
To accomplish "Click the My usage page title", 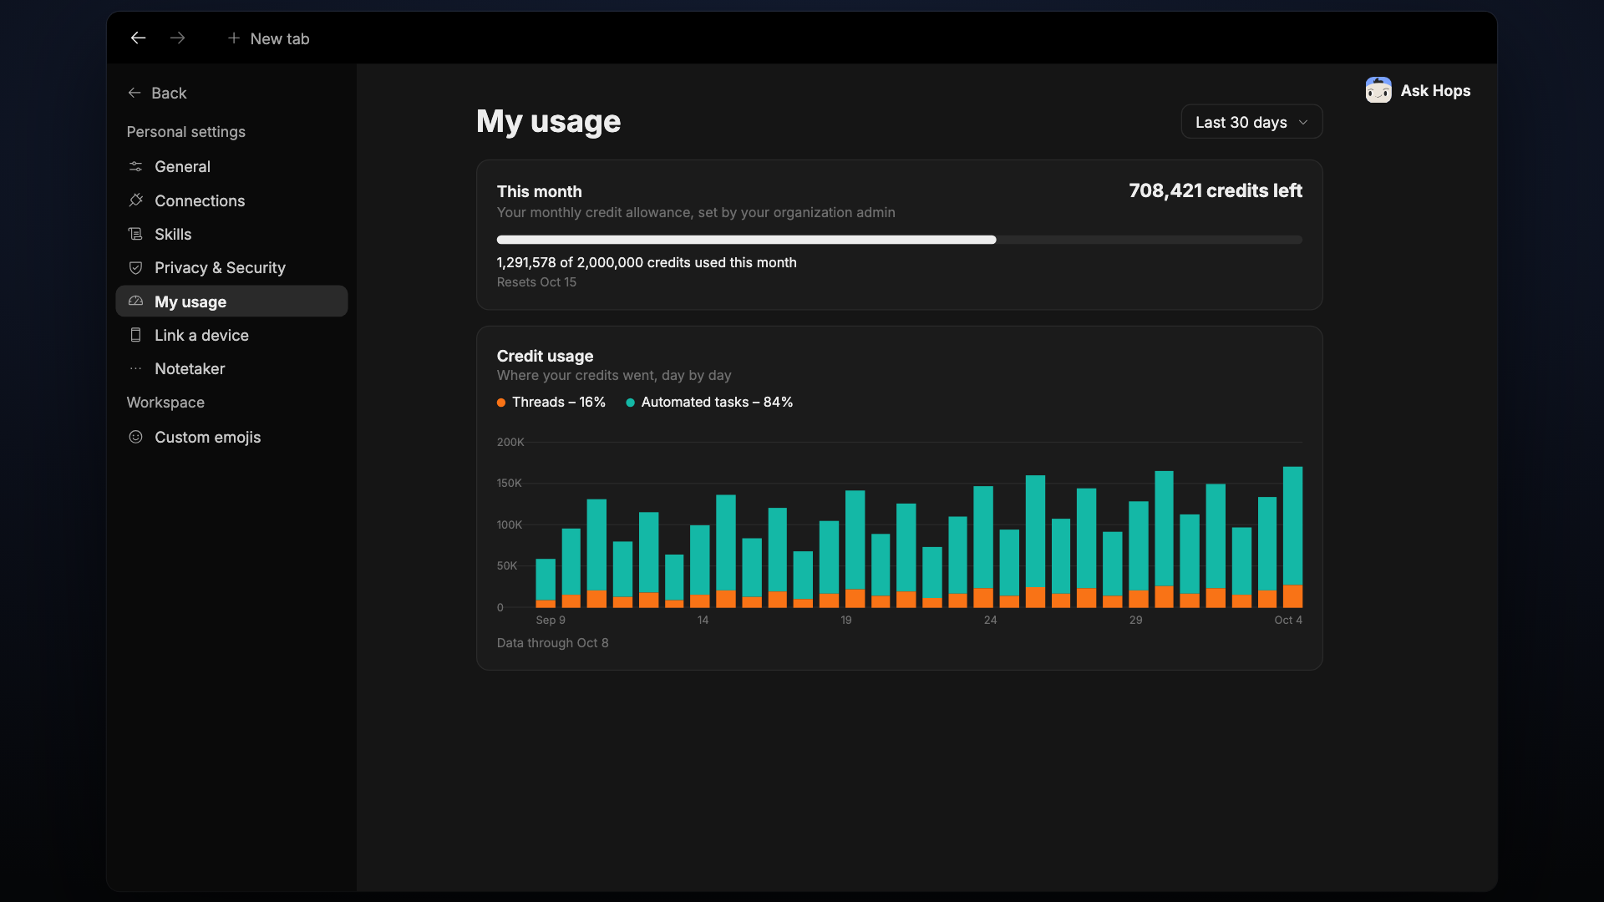I will pos(548,122).
